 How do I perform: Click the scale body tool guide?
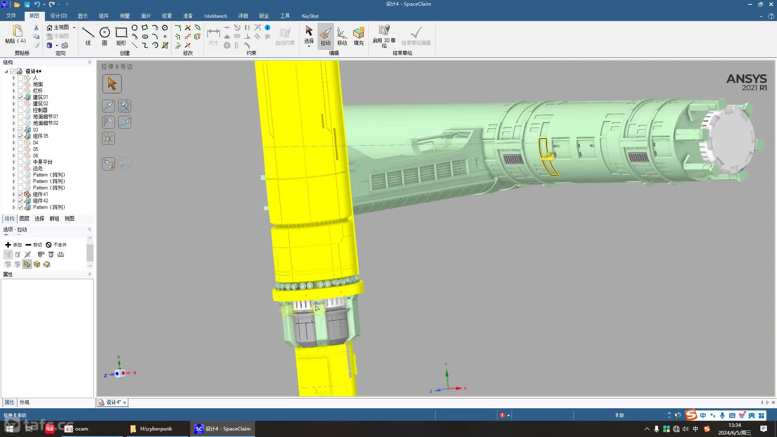pos(108,138)
